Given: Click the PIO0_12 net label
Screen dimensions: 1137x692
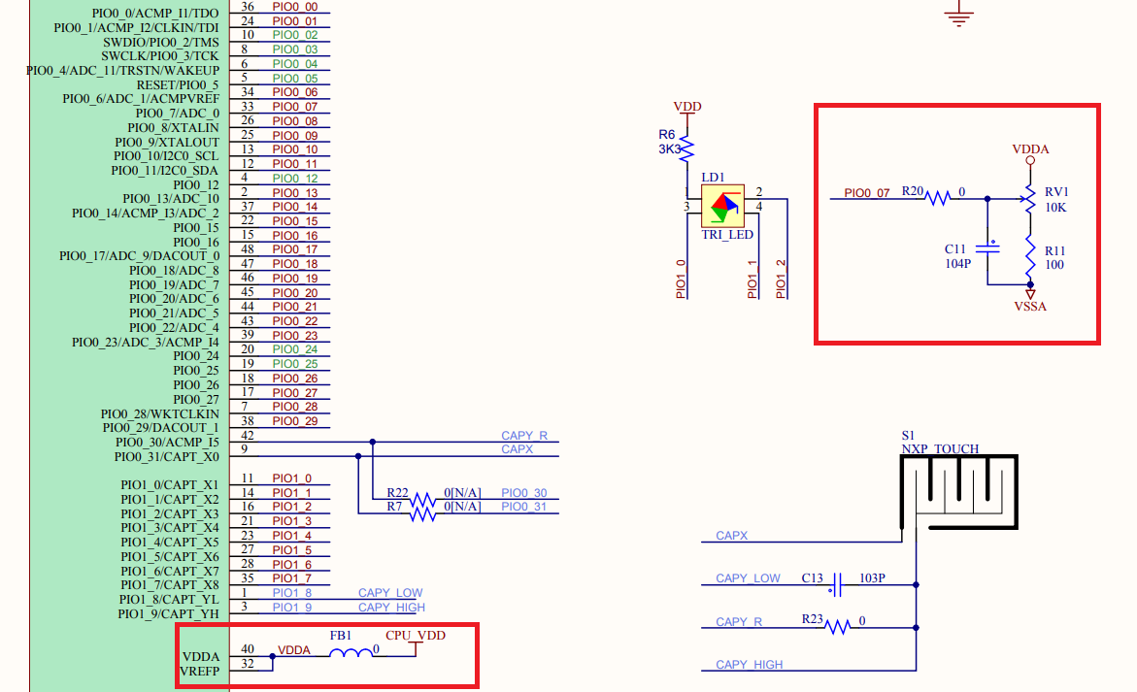Looking at the screenshot, I should point(295,179).
